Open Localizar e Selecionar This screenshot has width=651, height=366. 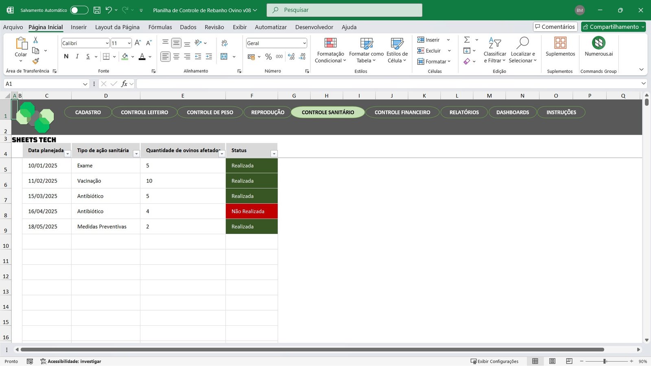[x=523, y=50]
